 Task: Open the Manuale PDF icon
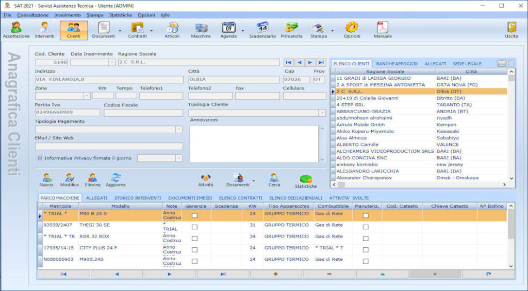[x=383, y=30]
